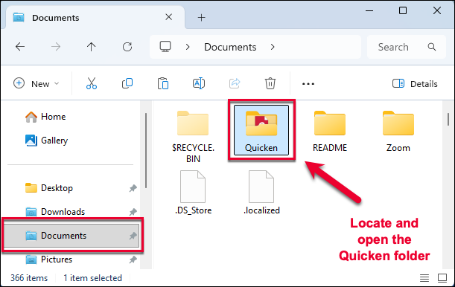Select the .localized file

[x=261, y=193]
